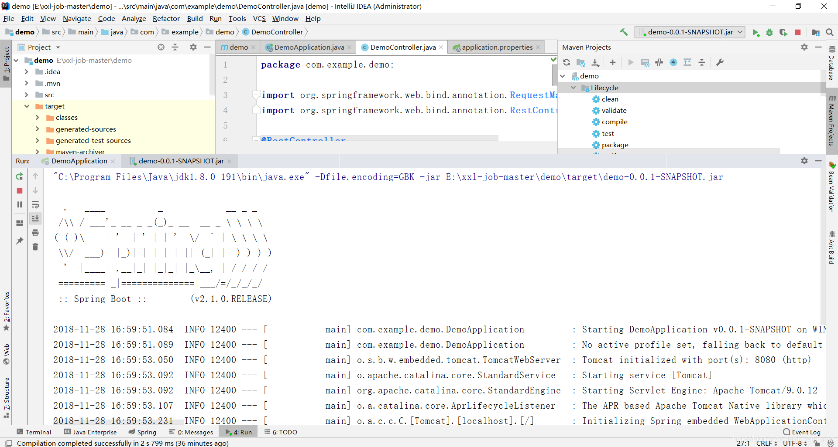838x447 pixels.
Task: Reimport all Maven projects
Action: pos(567,62)
